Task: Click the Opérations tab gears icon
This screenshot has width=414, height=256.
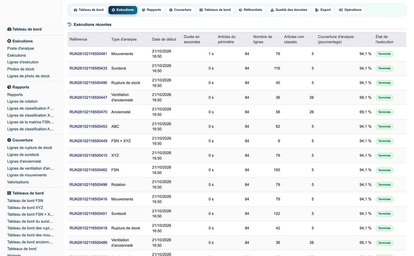Action: tap(341, 10)
